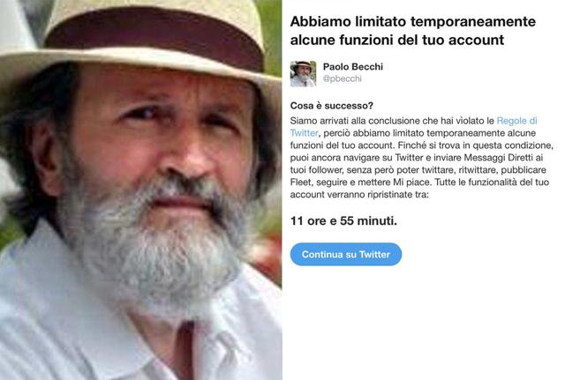The image size is (565, 380).
Task: Click the green foliage behind the hat
Action: tap(274, 36)
